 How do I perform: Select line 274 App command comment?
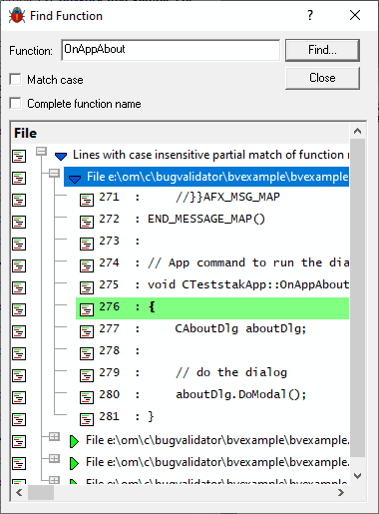coord(212,263)
